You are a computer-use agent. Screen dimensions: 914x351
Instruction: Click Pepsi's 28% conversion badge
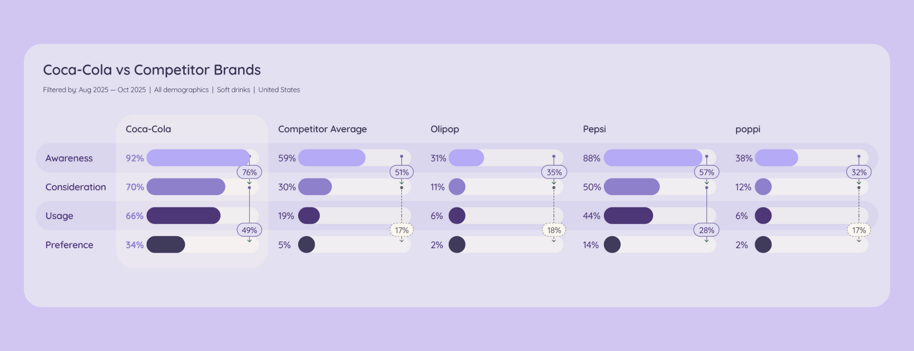[706, 230]
